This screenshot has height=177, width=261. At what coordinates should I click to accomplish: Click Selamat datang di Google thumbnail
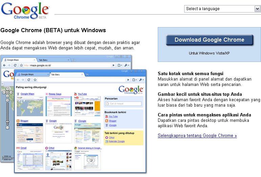pyautogui.click(x=87, y=160)
